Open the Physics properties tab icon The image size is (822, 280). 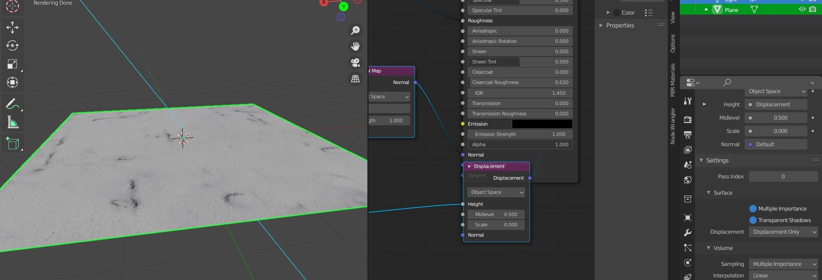688,263
